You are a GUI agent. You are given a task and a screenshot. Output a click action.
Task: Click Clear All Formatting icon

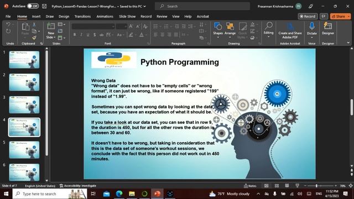point(145,27)
